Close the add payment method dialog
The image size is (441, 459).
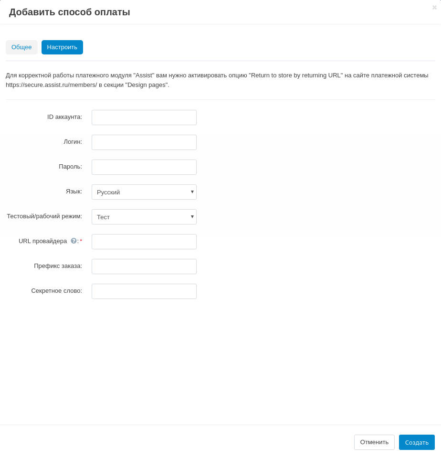(434, 8)
